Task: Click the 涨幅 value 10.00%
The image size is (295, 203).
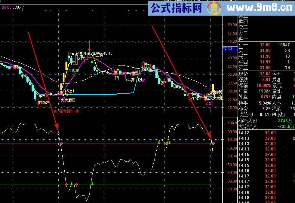Action: pyautogui.click(x=264, y=85)
